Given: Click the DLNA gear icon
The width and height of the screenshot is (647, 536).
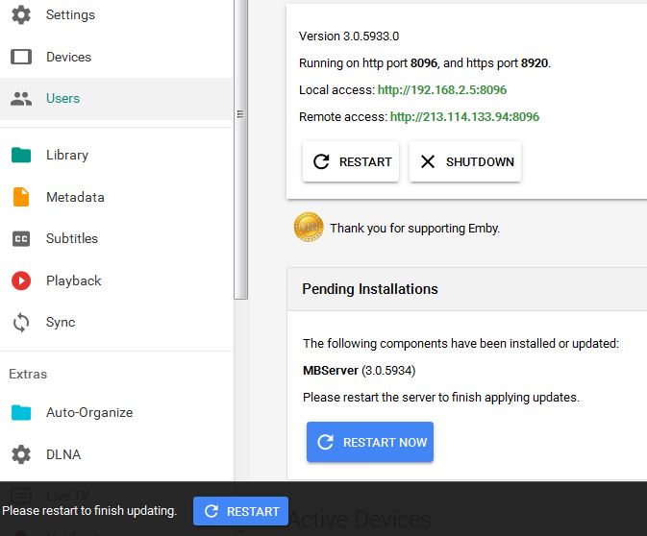Looking at the screenshot, I should coord(21,454).
